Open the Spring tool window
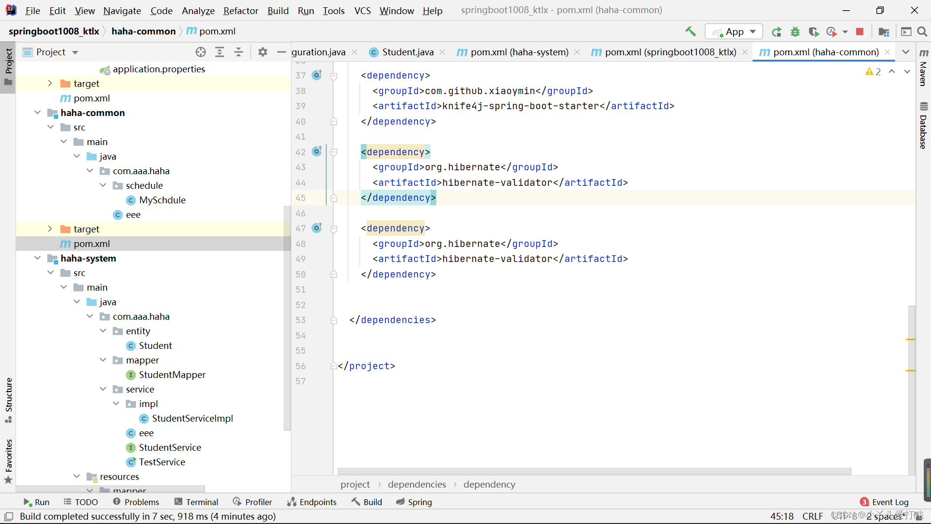The image size is (931, 524). coord(414,502)
